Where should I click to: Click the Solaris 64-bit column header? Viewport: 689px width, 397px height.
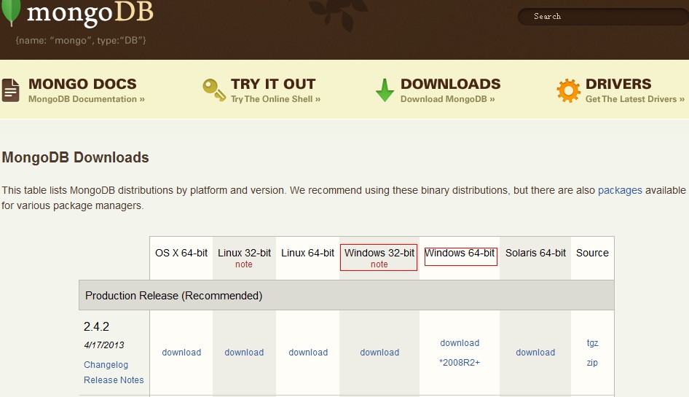coord(535,253)
